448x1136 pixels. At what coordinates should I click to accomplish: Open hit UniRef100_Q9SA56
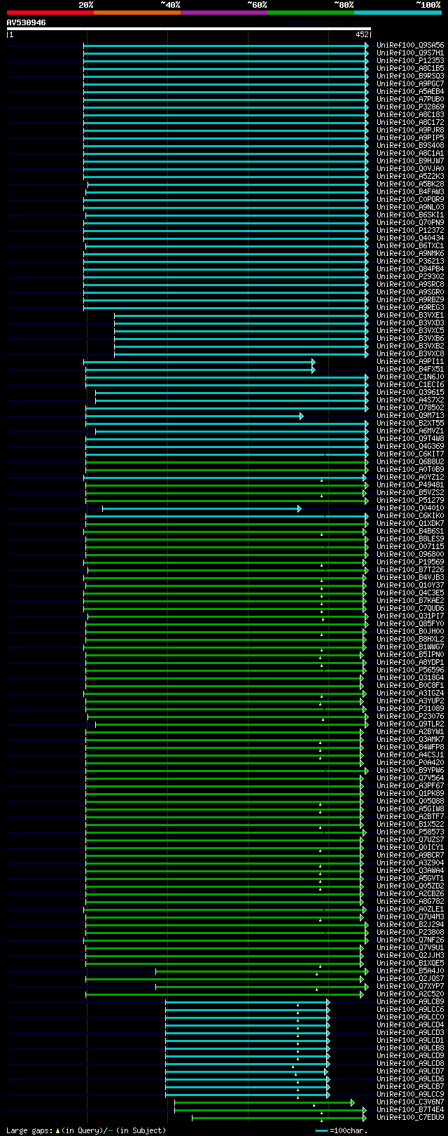(x=410, y=45)
